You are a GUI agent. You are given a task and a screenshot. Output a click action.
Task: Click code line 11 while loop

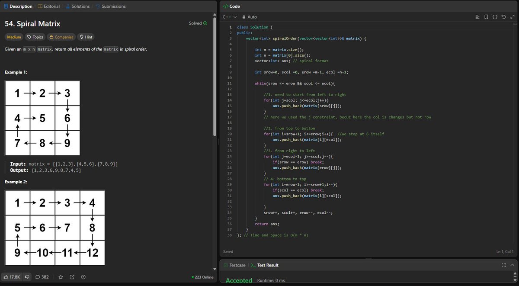point(295,84)
